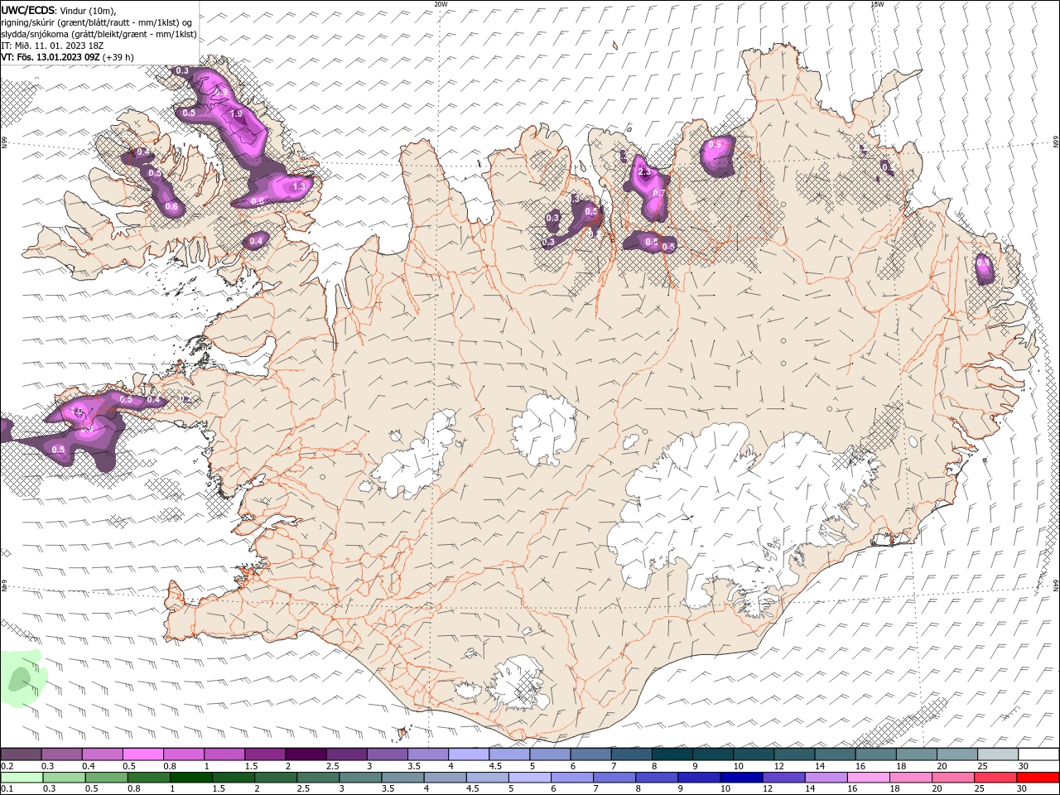Click the '0.2' label in the snow legend
Screen dimensions: 1060x795
pyautogui.click(x=7, y=767)
